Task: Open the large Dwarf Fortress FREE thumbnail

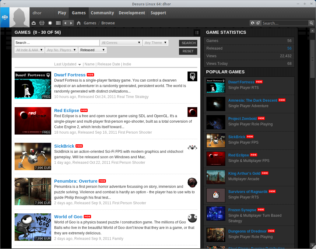Action: [x=33, y=85]
